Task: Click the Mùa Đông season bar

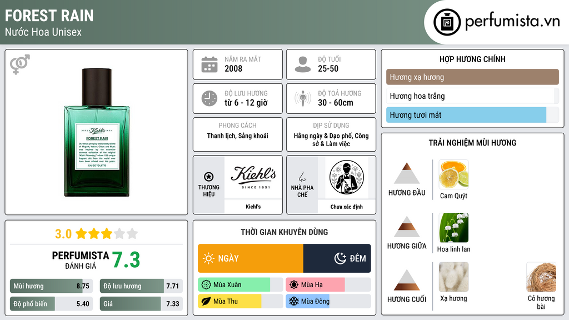Action: pyautogui.click(x=328, y=301)
